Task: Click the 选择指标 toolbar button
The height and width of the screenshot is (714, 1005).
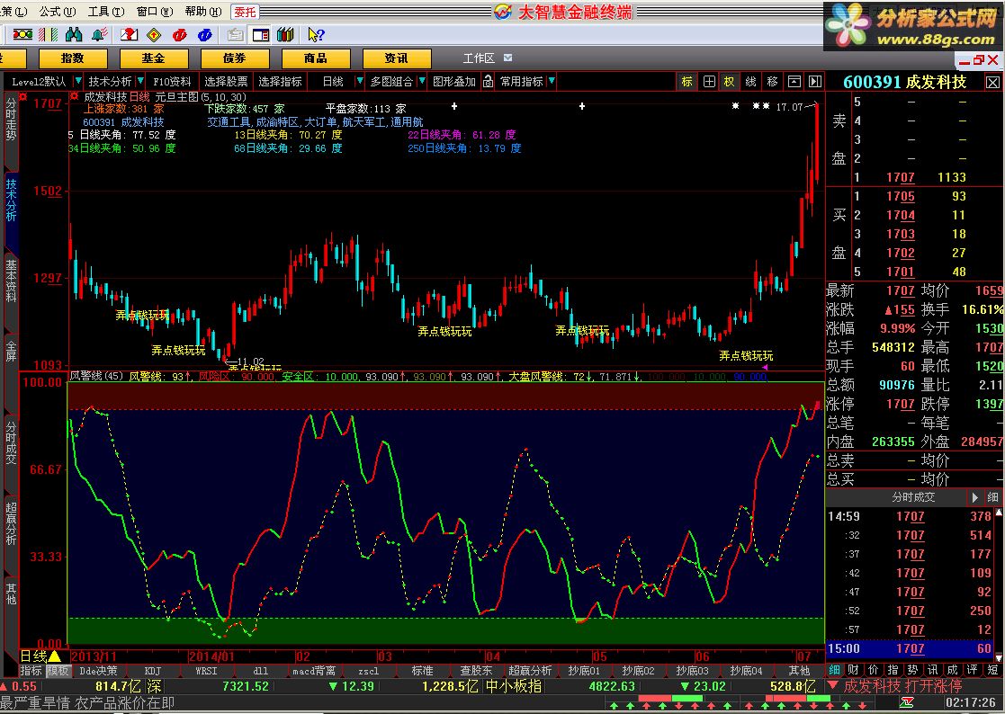Action: click(x=280, y=81)
